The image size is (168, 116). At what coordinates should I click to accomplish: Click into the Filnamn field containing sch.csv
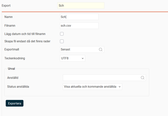click(79, 26)
